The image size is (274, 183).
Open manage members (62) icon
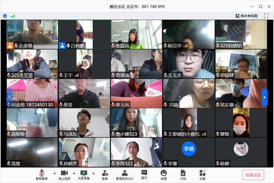(124, 175)
